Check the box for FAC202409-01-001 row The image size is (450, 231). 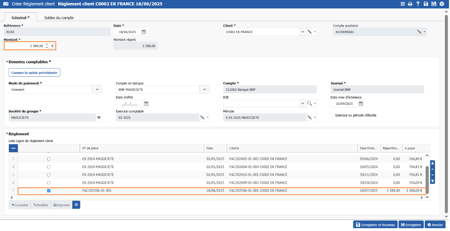49,183
